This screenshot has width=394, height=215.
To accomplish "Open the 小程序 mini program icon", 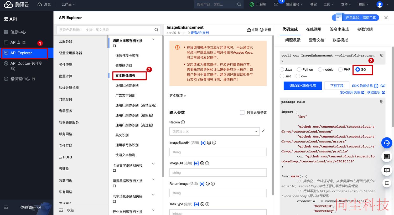I will [252, 4].
